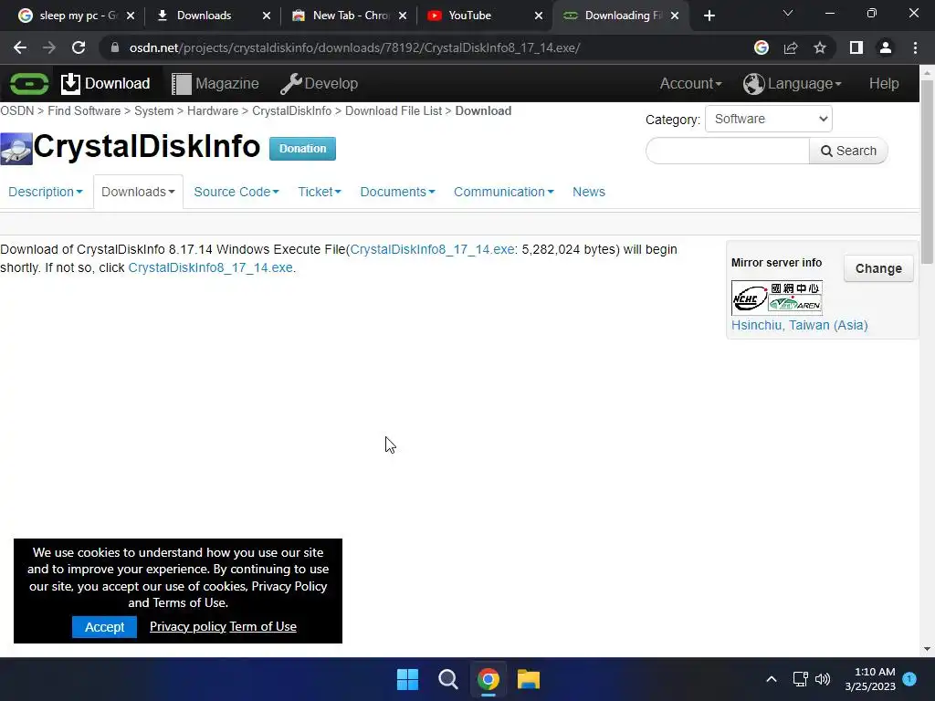Screen dimensions: 935x701
Task: Close the Downloads tab
Action: click(x=267, y=16)
